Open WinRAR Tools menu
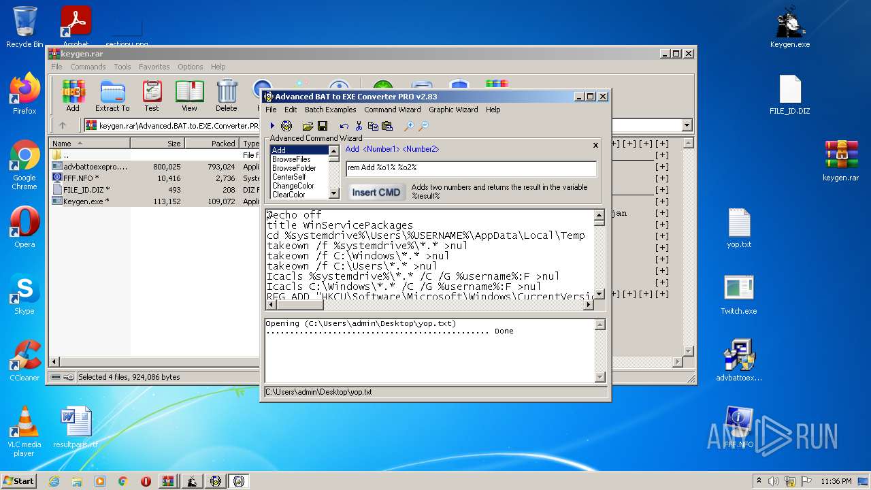The width and height of the screenshot is (871, 490). tap(122, 67)
